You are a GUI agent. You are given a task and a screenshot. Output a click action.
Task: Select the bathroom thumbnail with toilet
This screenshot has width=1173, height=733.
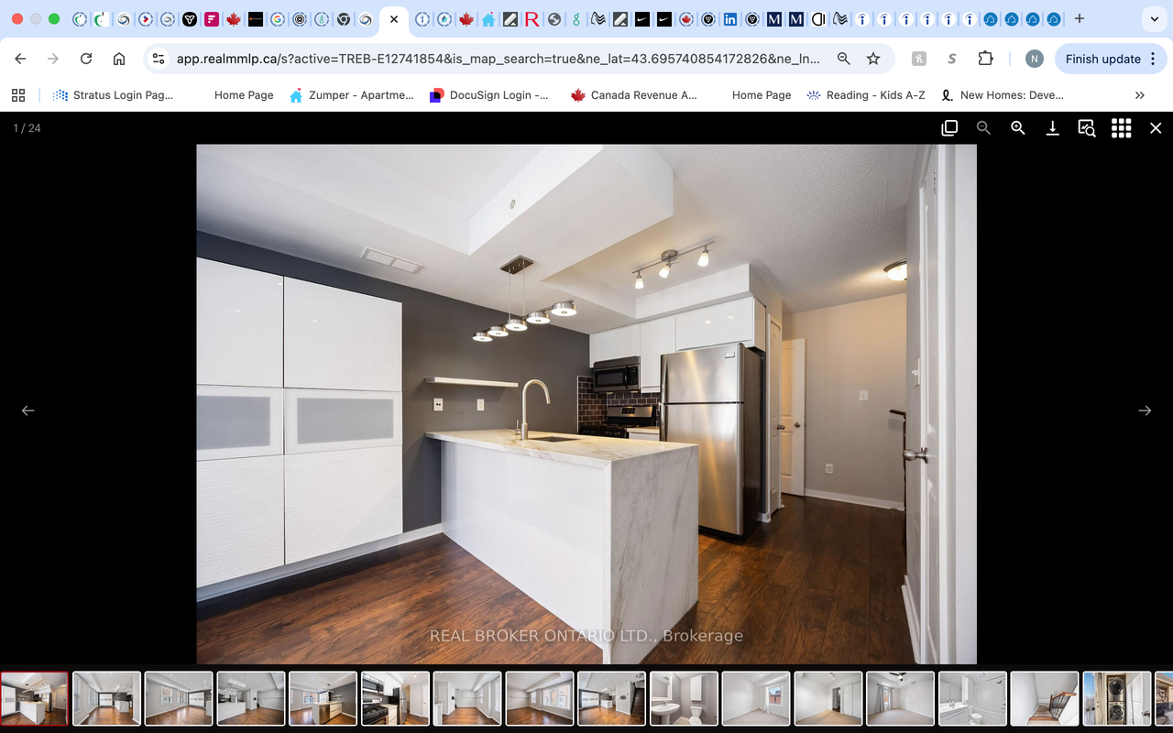(683, 699)
